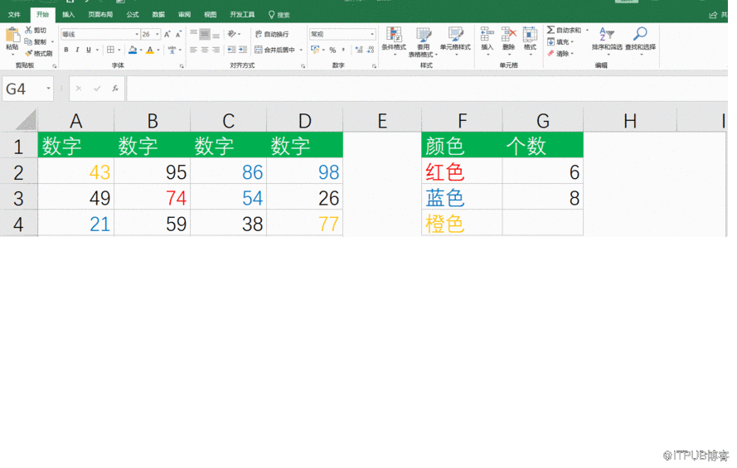Image resolution: width=737 pixels, height=468 pixels.
Task: Open the number format (常规) dropdown
Action: click(x=372, y=34)
